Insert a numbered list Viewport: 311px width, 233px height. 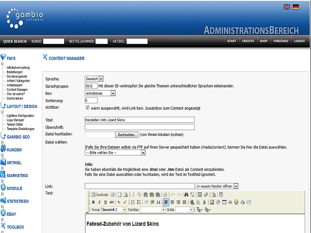point(133,202)
